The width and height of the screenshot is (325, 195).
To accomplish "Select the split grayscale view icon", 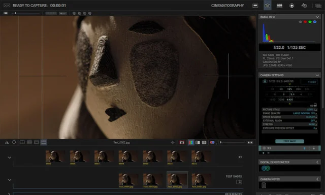I will (x=198, y=142).
